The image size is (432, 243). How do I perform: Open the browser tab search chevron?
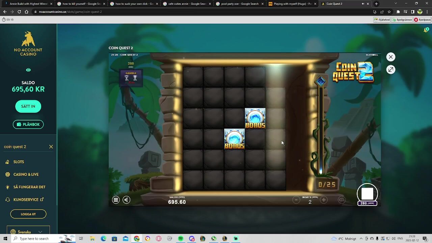396,4
